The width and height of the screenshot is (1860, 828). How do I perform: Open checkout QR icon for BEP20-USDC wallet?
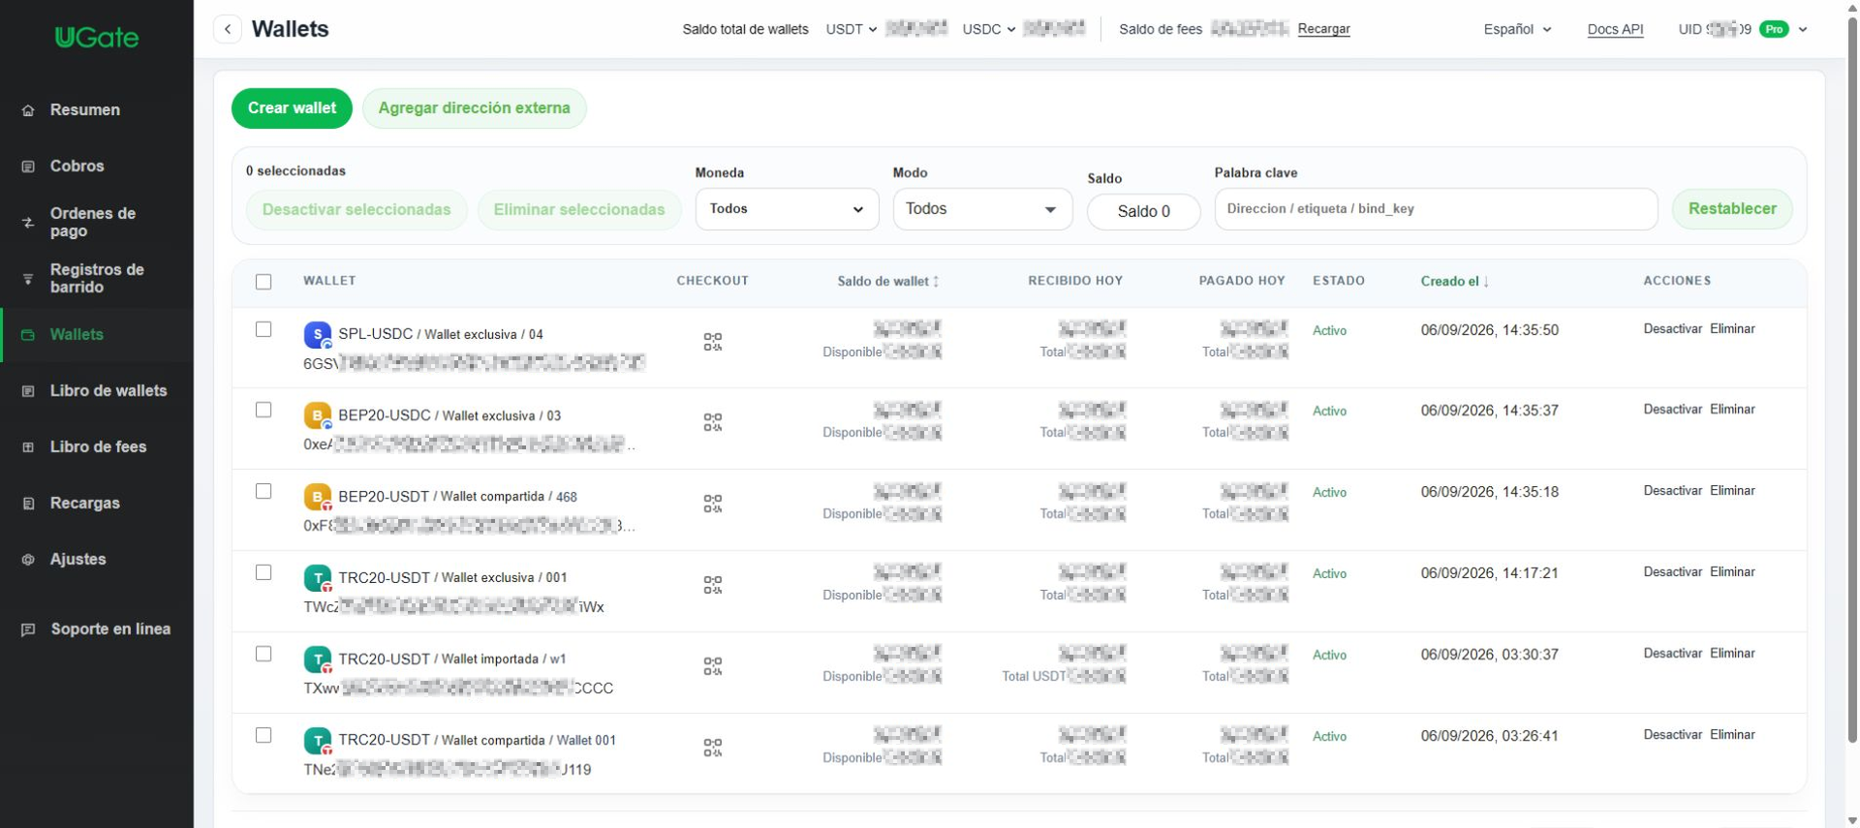[713, 422]
